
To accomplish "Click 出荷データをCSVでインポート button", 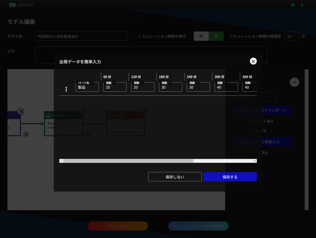I will (261, 110).
